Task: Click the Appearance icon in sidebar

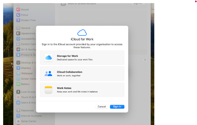Action: click(18, 33)
